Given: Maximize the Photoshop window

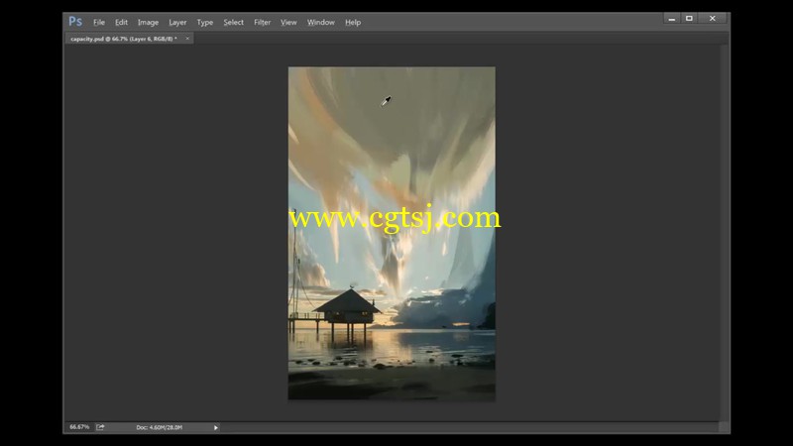Looking at the screenshot, I should click(x=689, y=18).
